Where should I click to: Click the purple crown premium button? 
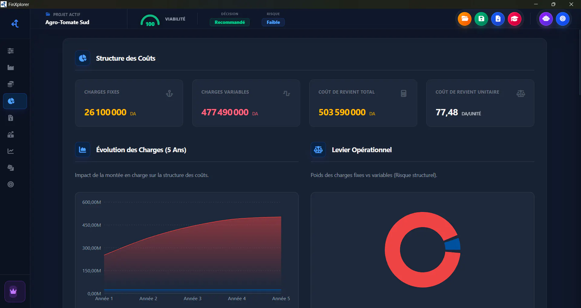coord(15,291)
